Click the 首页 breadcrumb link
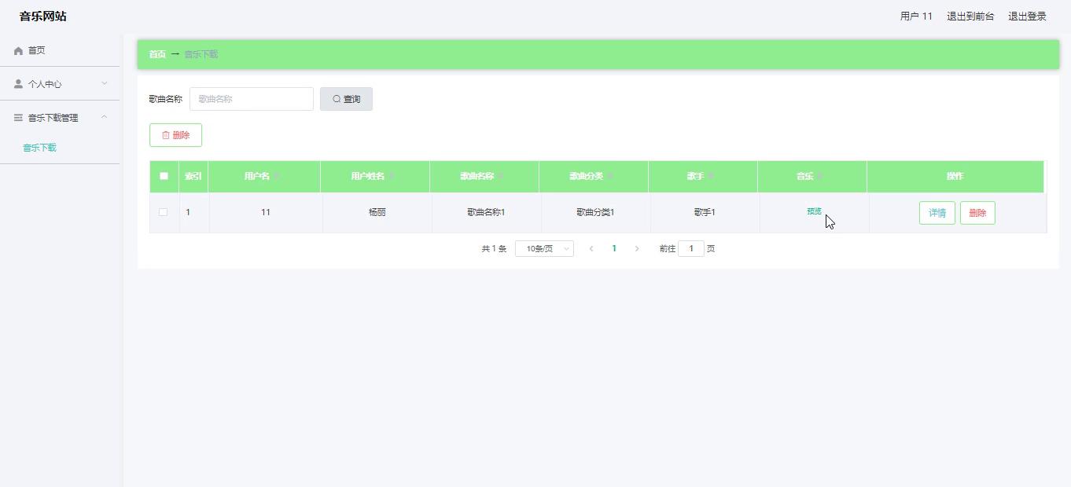The height and width of the screenshot is (487, 1071). point(157,54)
